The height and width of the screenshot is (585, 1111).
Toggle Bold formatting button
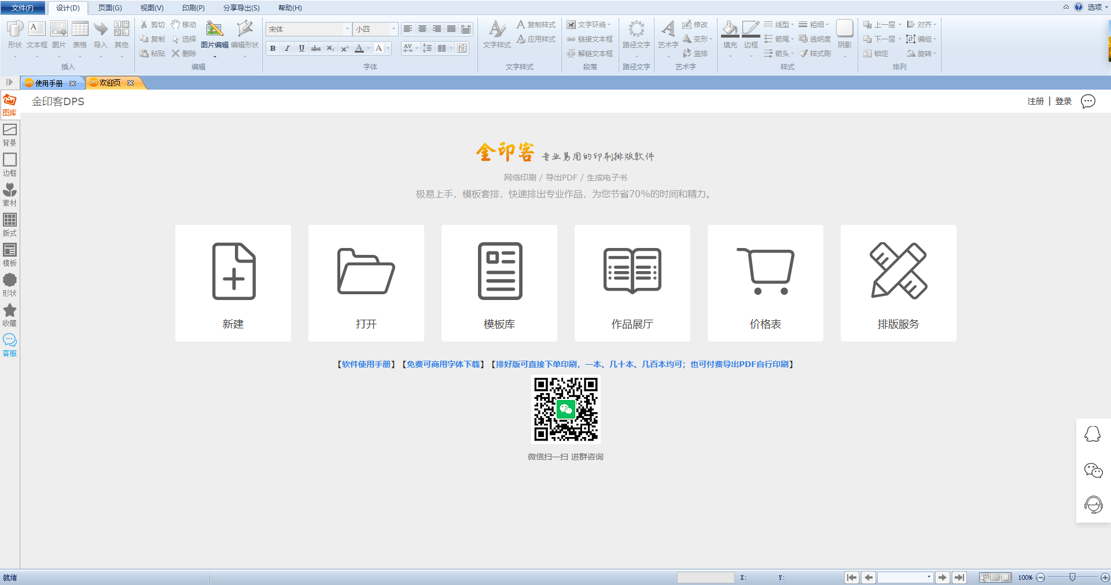[273, 48]
